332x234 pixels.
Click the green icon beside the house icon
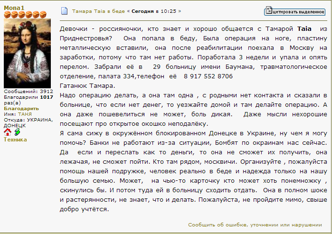coord(17,132)
